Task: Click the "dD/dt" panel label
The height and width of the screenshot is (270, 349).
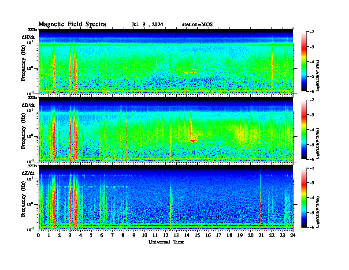Action: 28,105
